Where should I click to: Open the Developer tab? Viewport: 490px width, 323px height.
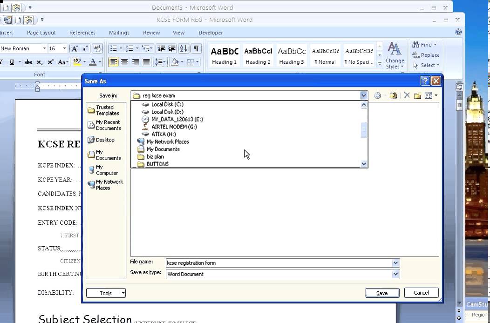[211, 33]
